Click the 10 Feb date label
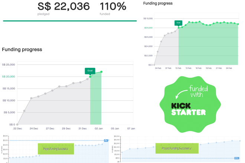245x163 pixels. pos(178,68)
